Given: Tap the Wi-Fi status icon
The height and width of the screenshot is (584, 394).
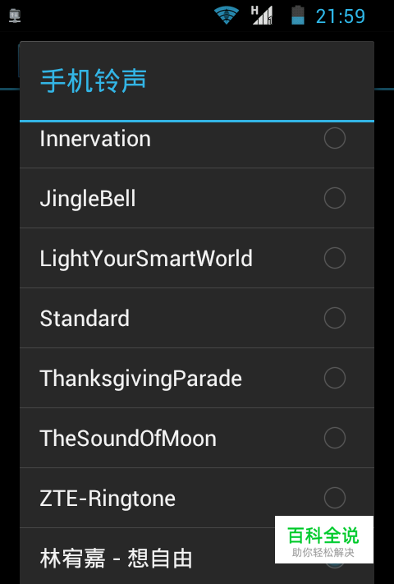Looking at the screenshot, I should tap(227, 16).
